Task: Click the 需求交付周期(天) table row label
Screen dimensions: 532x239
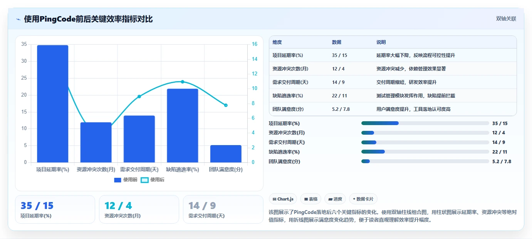Action: [x=290, y=82]
